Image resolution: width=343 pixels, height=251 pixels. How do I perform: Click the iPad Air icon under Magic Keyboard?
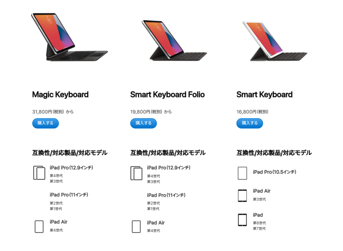point(39,227)
